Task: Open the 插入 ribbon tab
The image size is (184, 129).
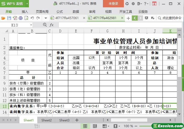Action: click(25, 12)
